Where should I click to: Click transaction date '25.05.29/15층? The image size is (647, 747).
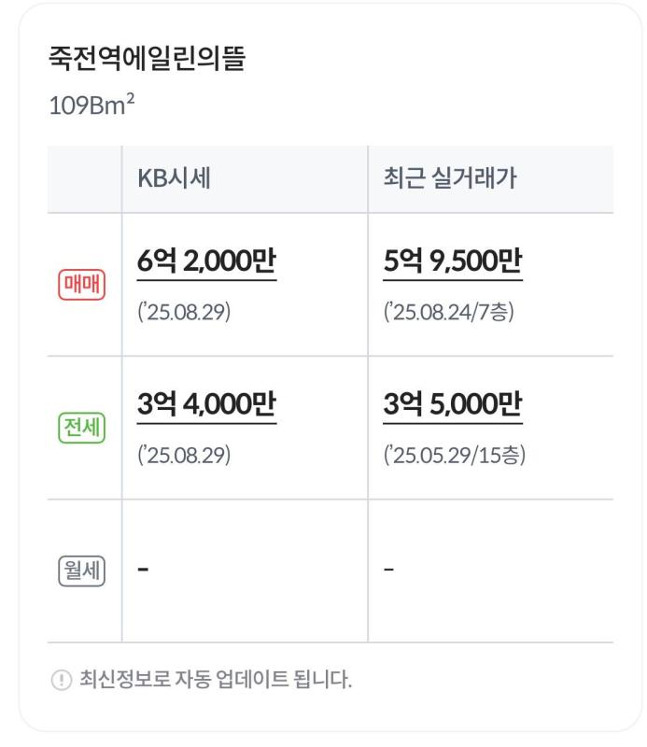point(455,455)
